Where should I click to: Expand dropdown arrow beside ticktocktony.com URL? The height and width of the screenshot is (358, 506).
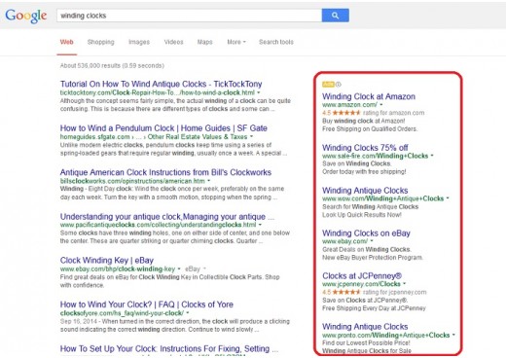pyautogui.click(x=259, y=92)
